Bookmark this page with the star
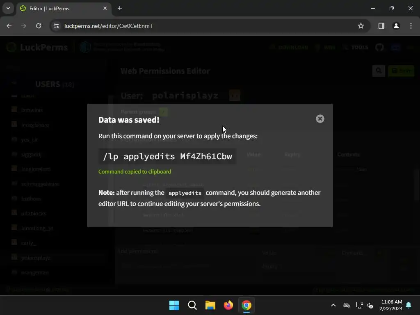Viewport: 420px width, 315px height. tap(361, 26)
